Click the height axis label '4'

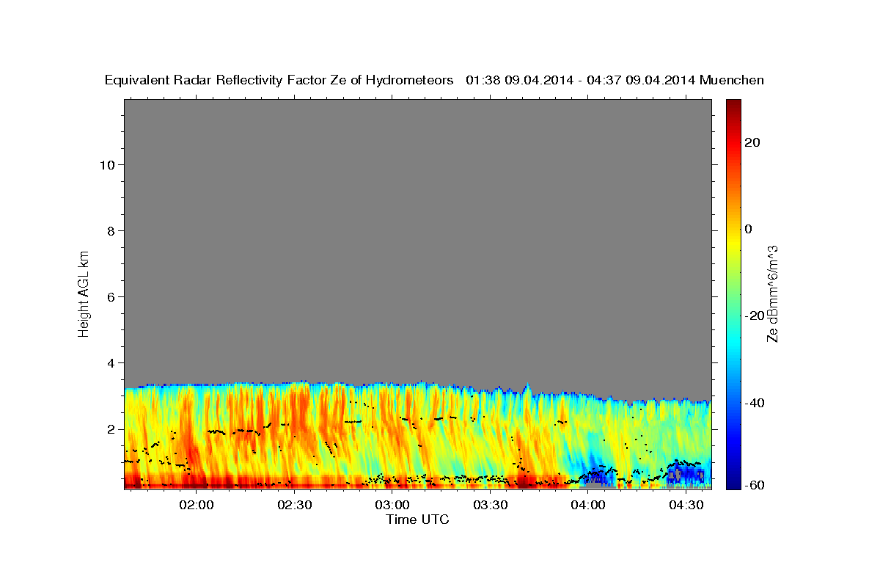[x=111, y=362]
